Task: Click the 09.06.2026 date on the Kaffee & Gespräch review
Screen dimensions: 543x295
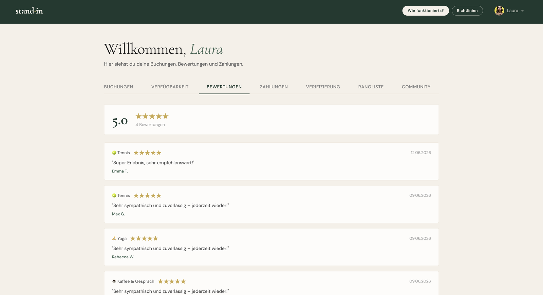Action: click(420, 281)
